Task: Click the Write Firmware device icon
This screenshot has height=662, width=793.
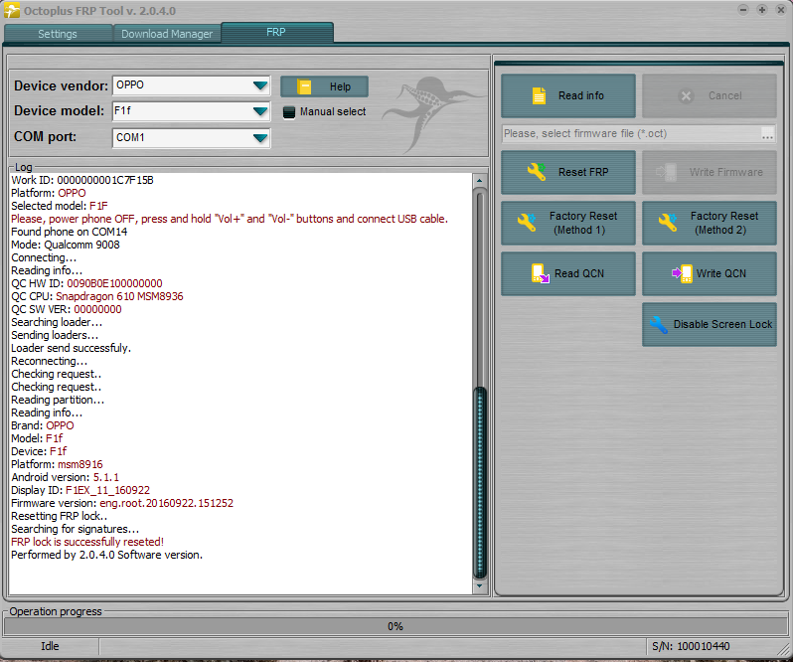Action: [667, 172]
